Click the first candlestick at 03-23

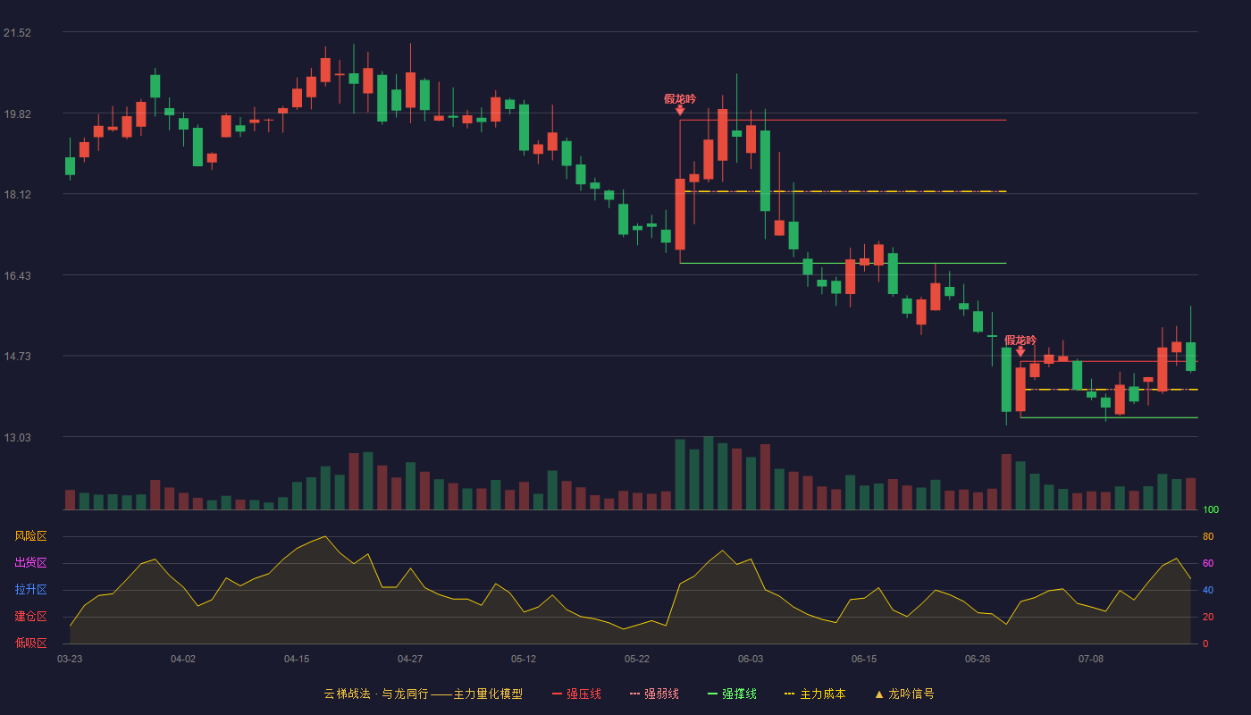pos(70,166)
